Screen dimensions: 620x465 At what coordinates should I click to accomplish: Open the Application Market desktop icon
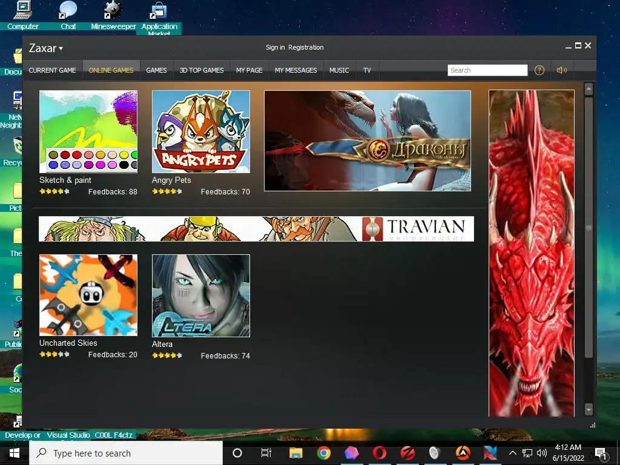(159, 18)
